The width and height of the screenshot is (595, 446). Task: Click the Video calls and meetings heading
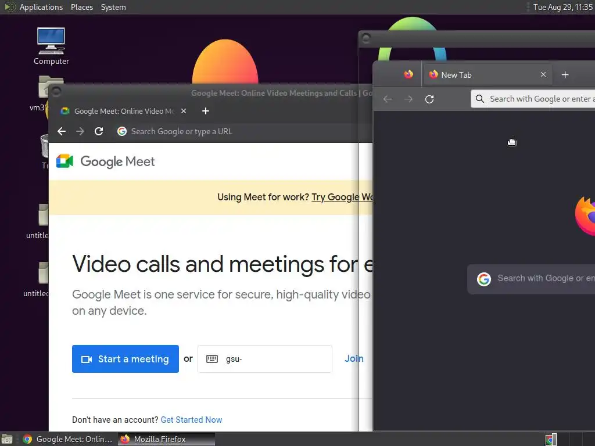pos(223,264)
